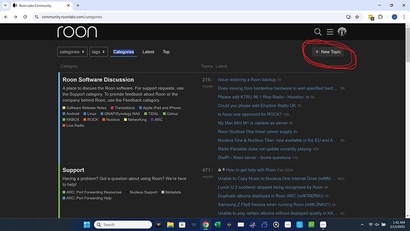Open Roon Software Discussion category
Image resolution: width=410 pixels, height=231 pixels.
[x=98, y=80]
